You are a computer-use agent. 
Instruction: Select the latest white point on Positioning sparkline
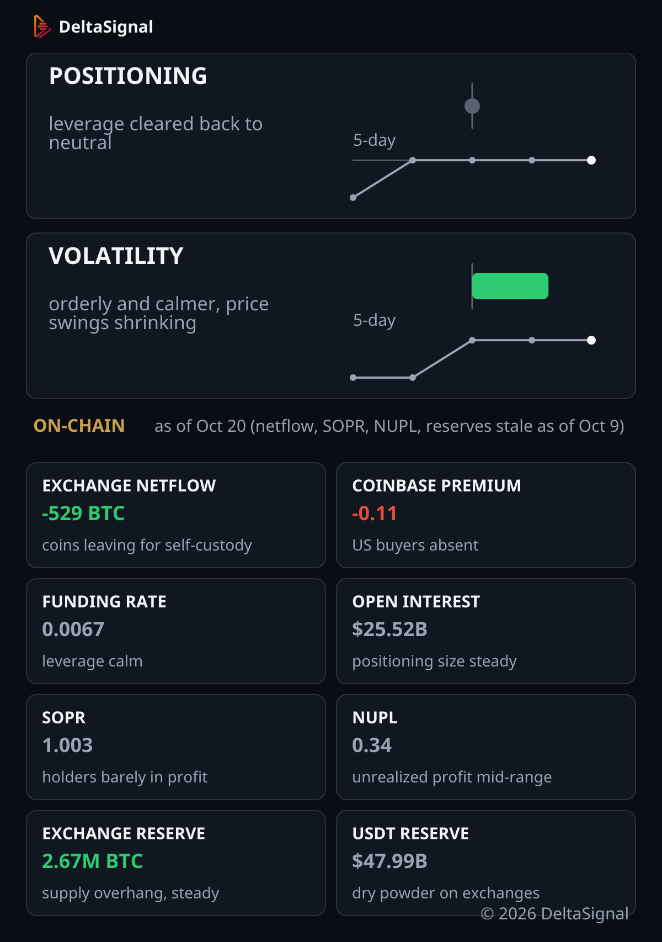point(591,160)
